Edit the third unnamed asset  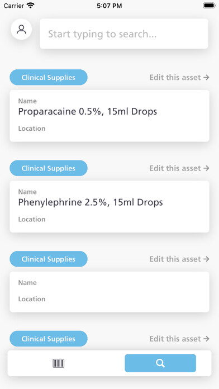pos(179,259)
